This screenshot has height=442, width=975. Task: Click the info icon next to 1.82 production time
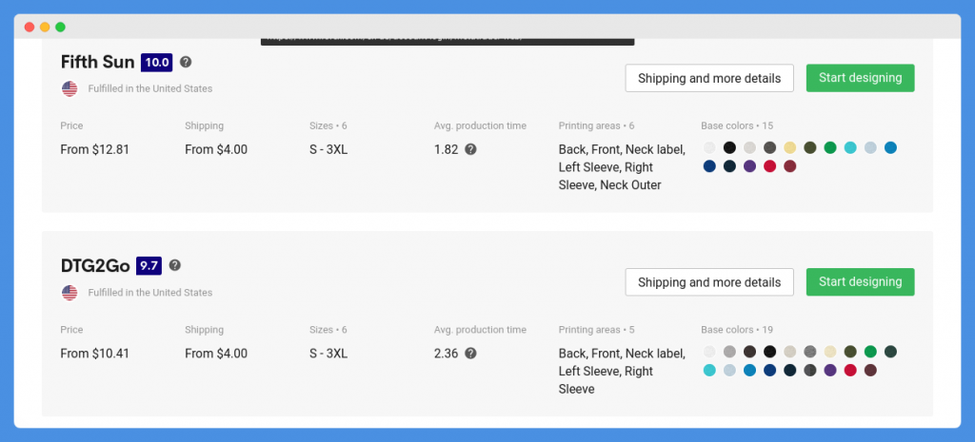click(470, 149)
